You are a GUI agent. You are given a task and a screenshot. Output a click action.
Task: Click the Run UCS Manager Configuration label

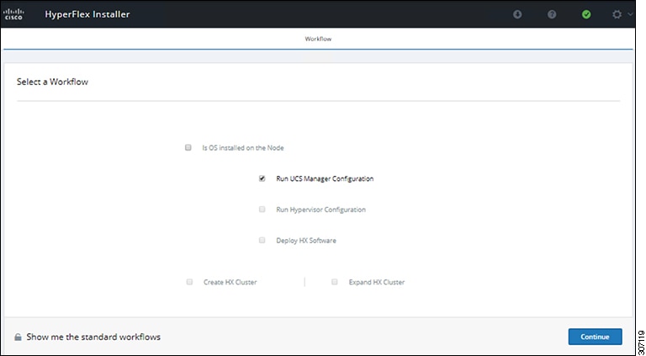325,178
